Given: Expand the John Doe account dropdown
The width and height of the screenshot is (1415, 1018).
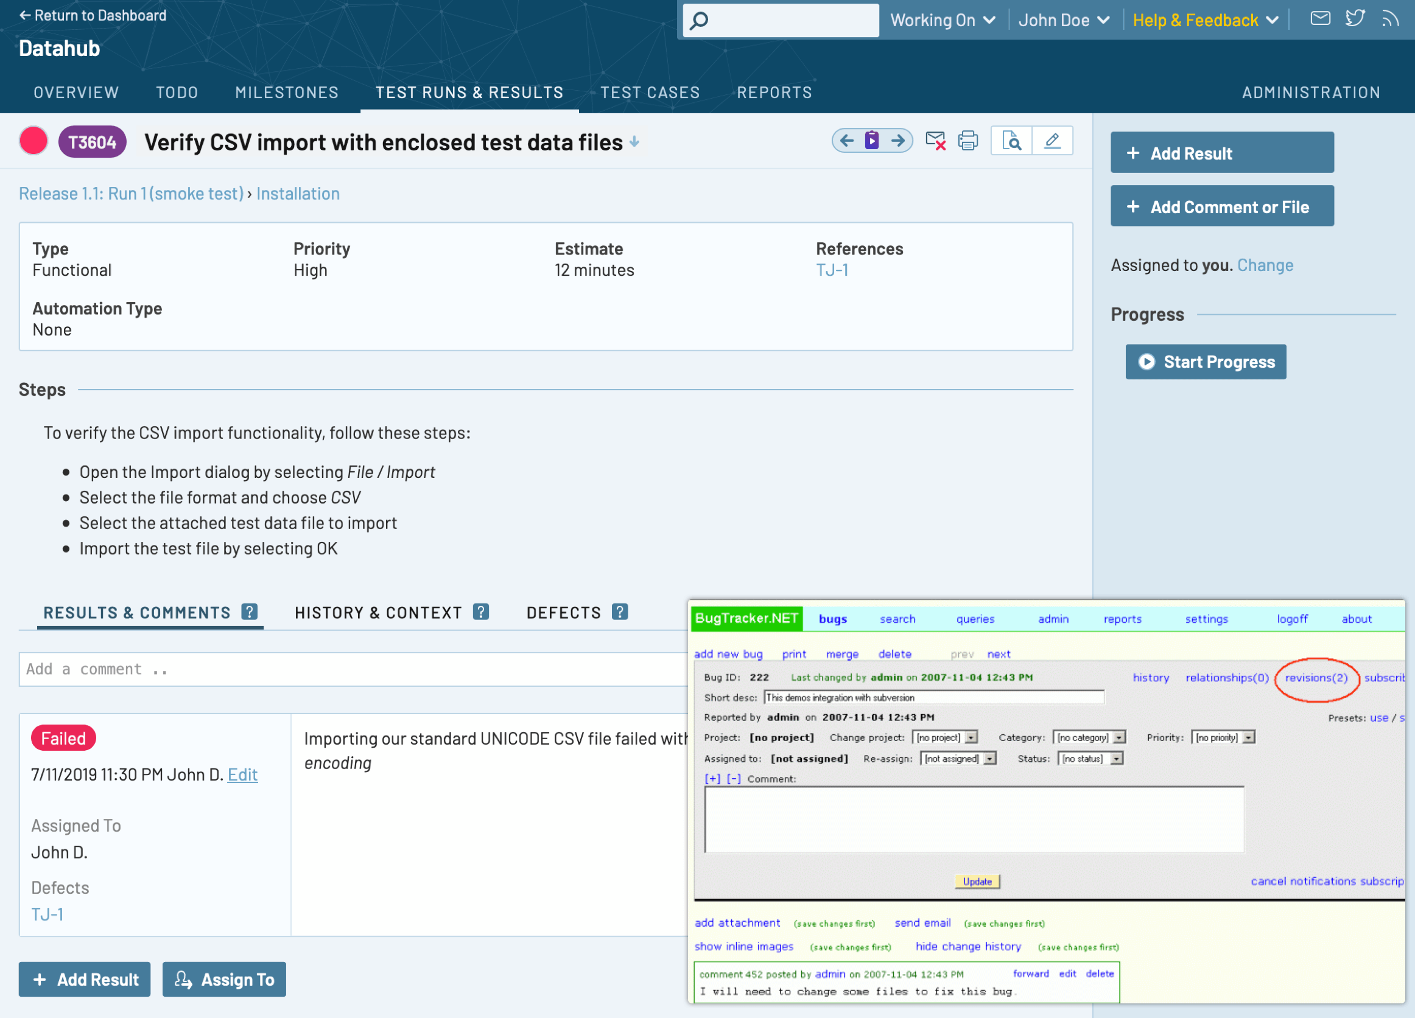Looking at the screenshot, I should (1064, 20).
